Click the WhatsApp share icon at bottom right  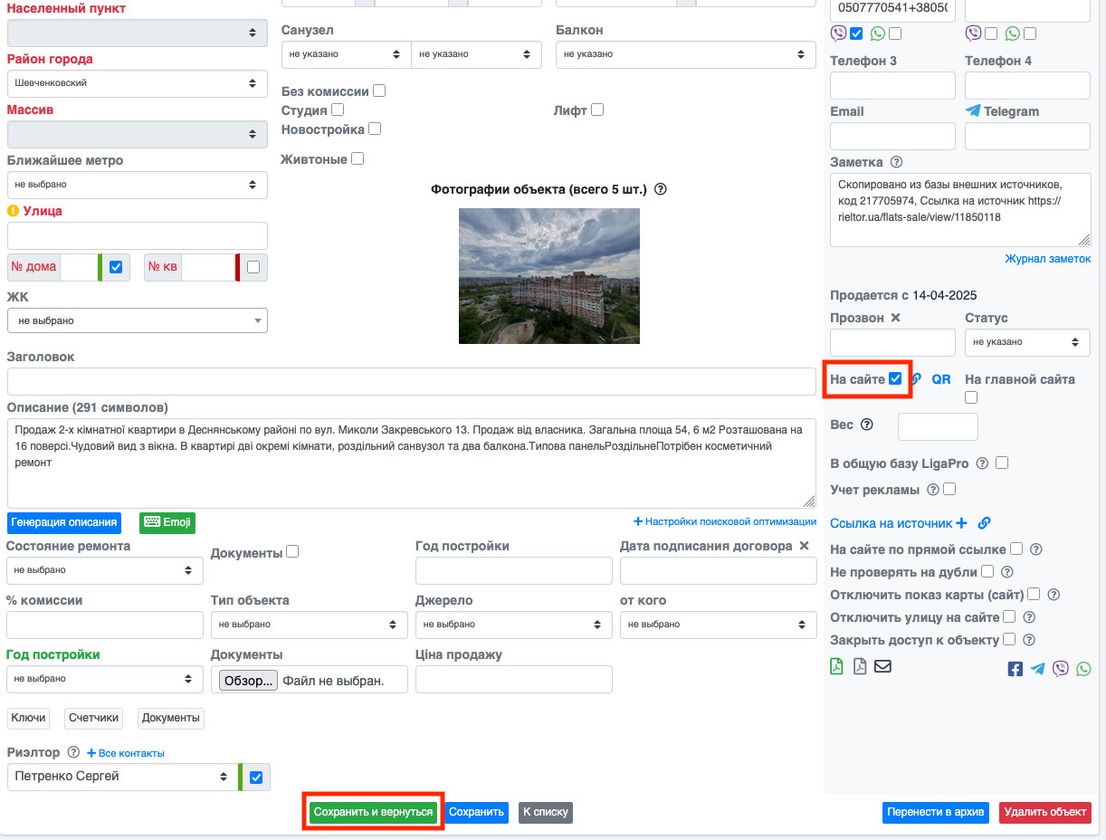coord(1083,669)
